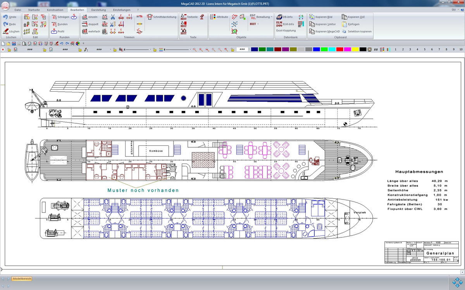Select the Löschen eraser tool
Screen dimensions: 465x290
pos(5,31)
